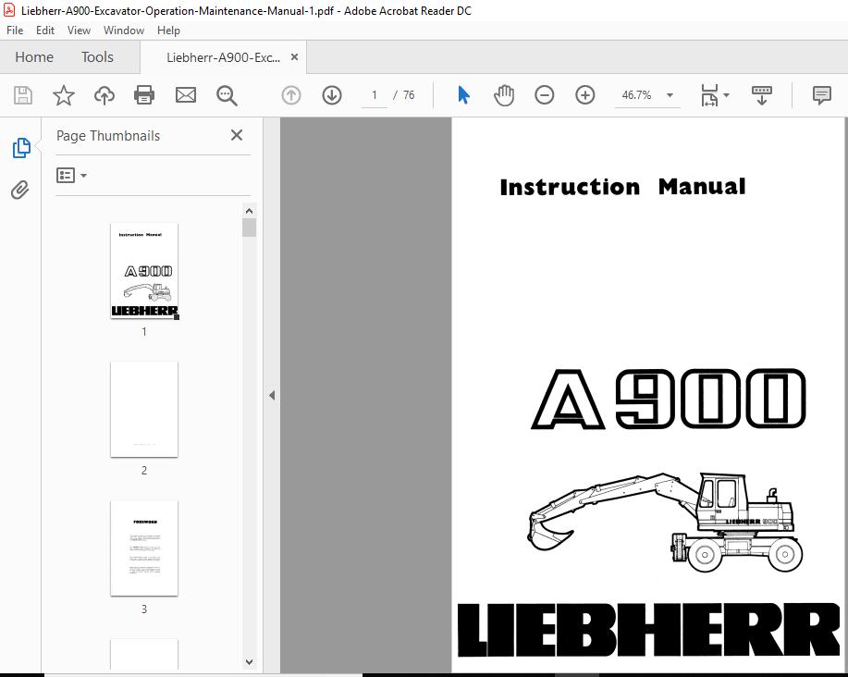Click the current page number field
The width and height of the screenshot is (848, 677).
pyautogui.click(x=374, y=95)
